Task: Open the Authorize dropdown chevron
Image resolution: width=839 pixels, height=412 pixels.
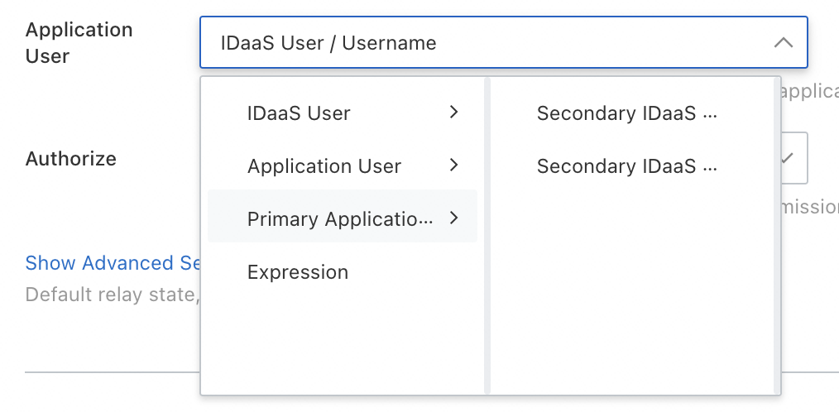Action: [789, 157]
